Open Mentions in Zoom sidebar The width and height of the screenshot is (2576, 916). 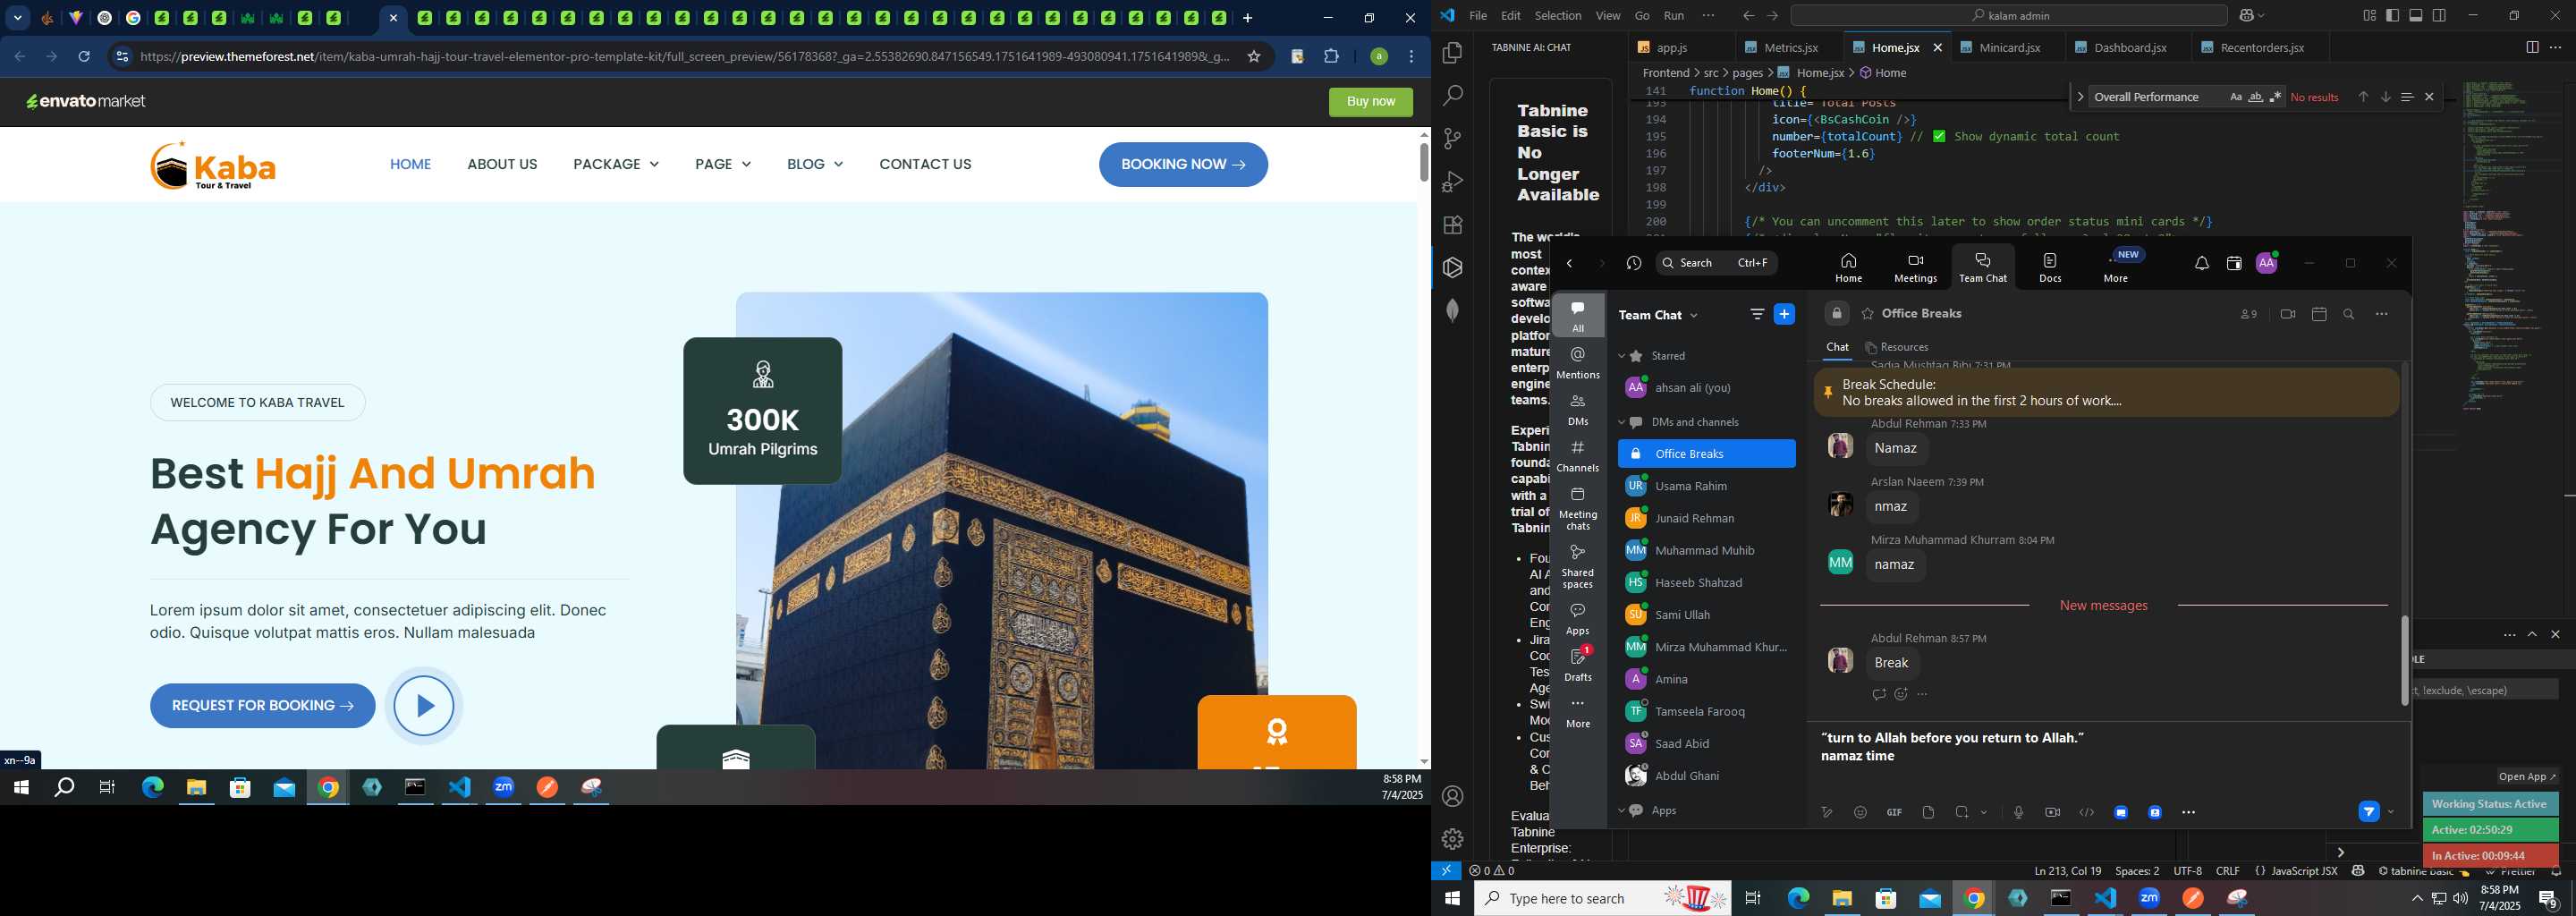[x=1578, y=363]
